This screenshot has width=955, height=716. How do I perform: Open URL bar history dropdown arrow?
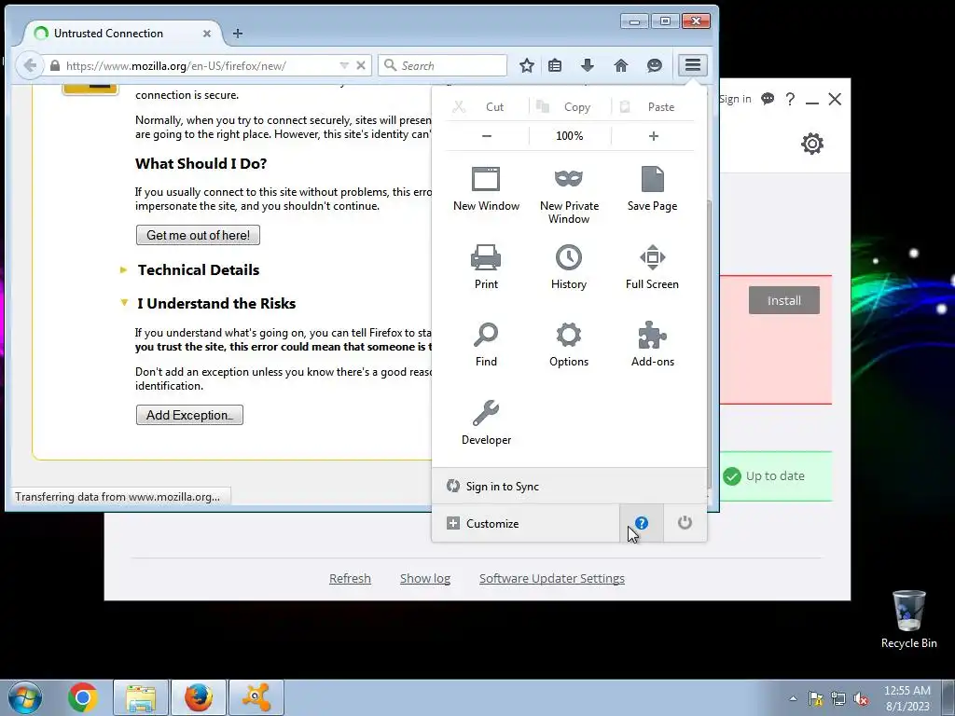point(344,65)
